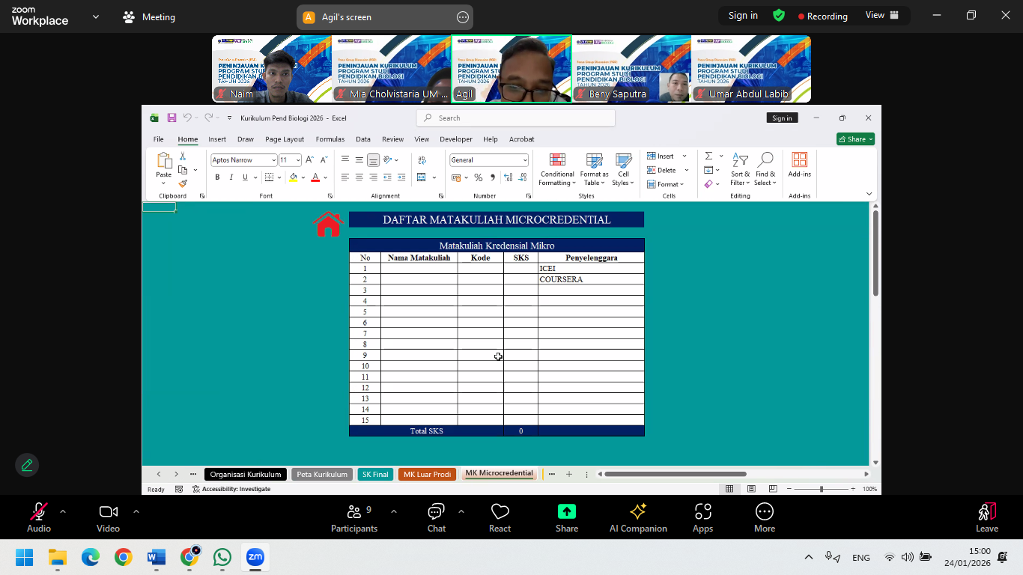Open the Aptos Narrow font dropdown
The width and height of the screenshot is (1023, 575).
273,160
